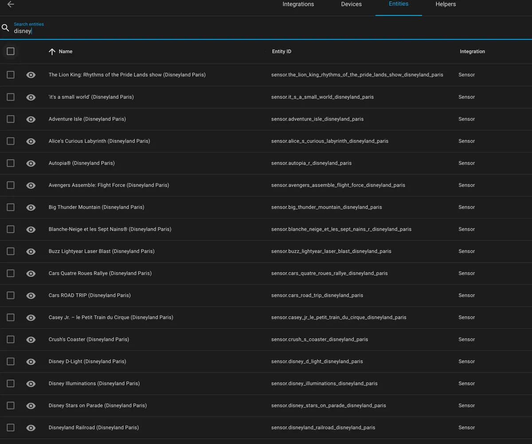
Task: Sort by the Name column header
Action: pos(66,51)
